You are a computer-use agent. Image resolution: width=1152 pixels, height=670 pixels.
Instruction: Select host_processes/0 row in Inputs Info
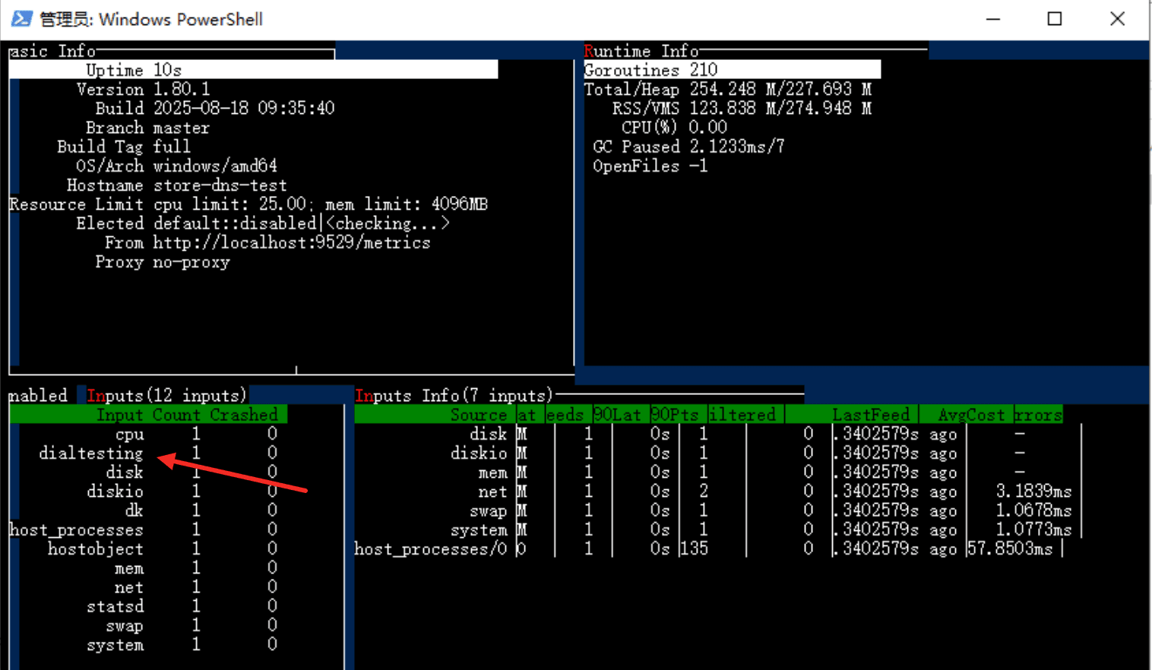pyautogui.click(x=707, y=549)
